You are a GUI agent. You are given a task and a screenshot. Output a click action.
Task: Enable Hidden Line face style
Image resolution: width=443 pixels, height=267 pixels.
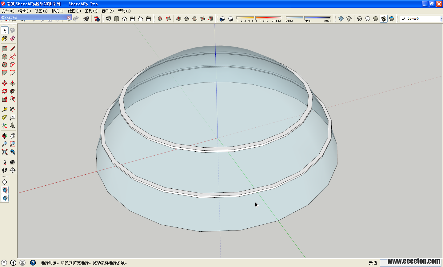tap(368, 19)
